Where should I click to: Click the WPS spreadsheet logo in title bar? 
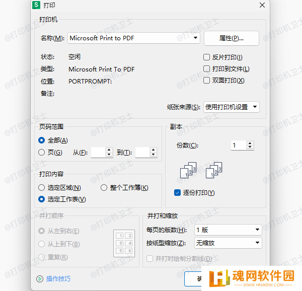36,5
